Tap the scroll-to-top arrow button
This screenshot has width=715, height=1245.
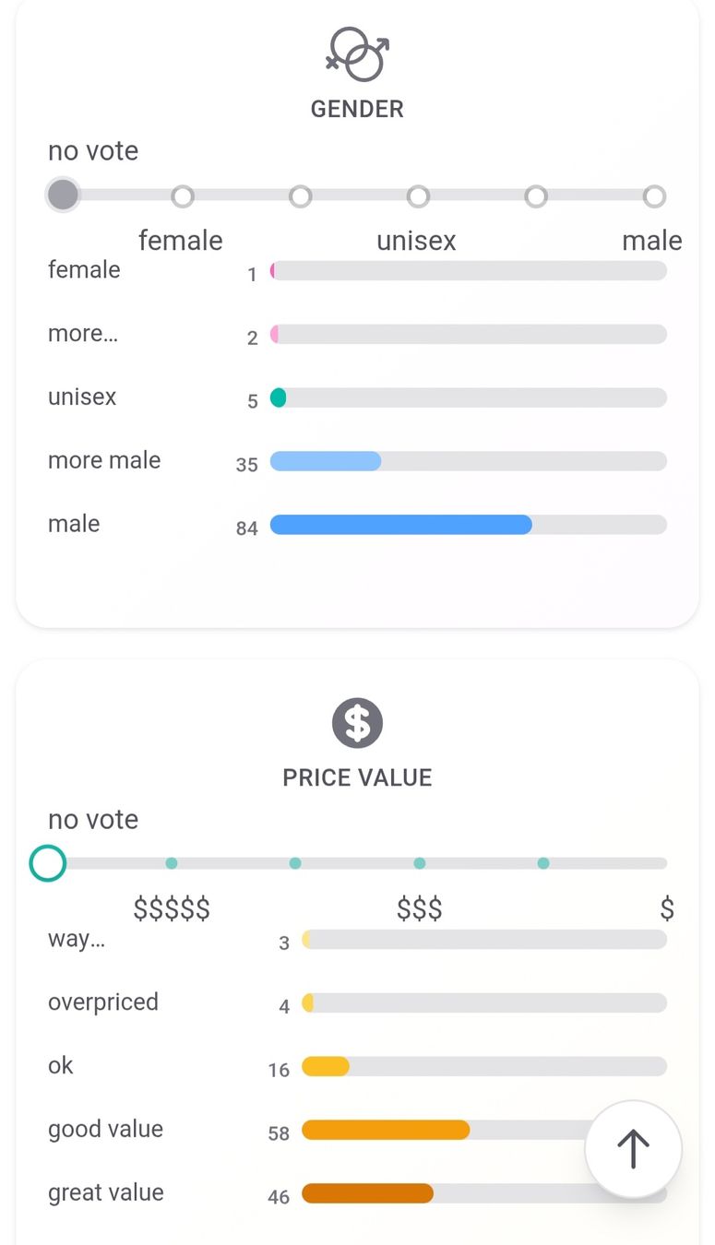[633, 1149]
